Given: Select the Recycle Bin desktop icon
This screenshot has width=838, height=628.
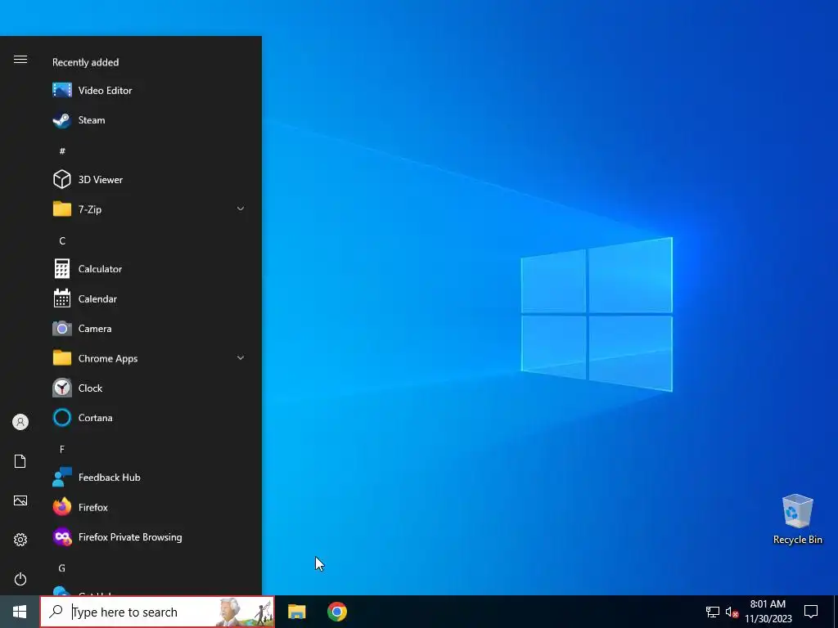Looking at the screenshot, I should coord(797,519).
